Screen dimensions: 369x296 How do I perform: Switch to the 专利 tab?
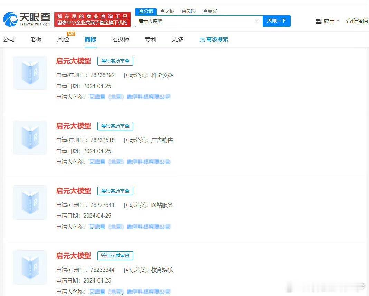pos(151,39)
